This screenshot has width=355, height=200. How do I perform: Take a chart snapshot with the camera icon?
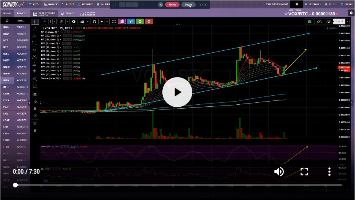pyautogui.click(x=309, y=22)
